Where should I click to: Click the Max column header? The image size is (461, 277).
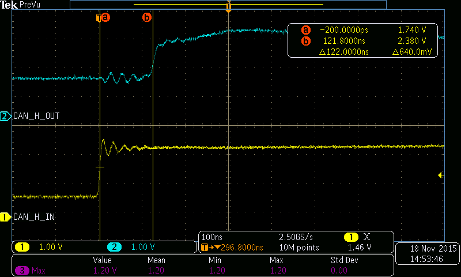point(277,260)
